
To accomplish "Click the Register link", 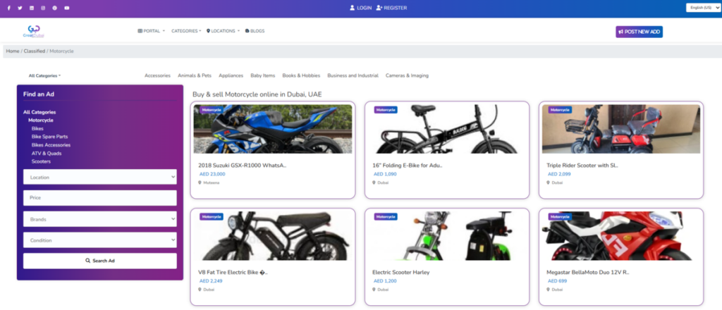I will [391, 8].
